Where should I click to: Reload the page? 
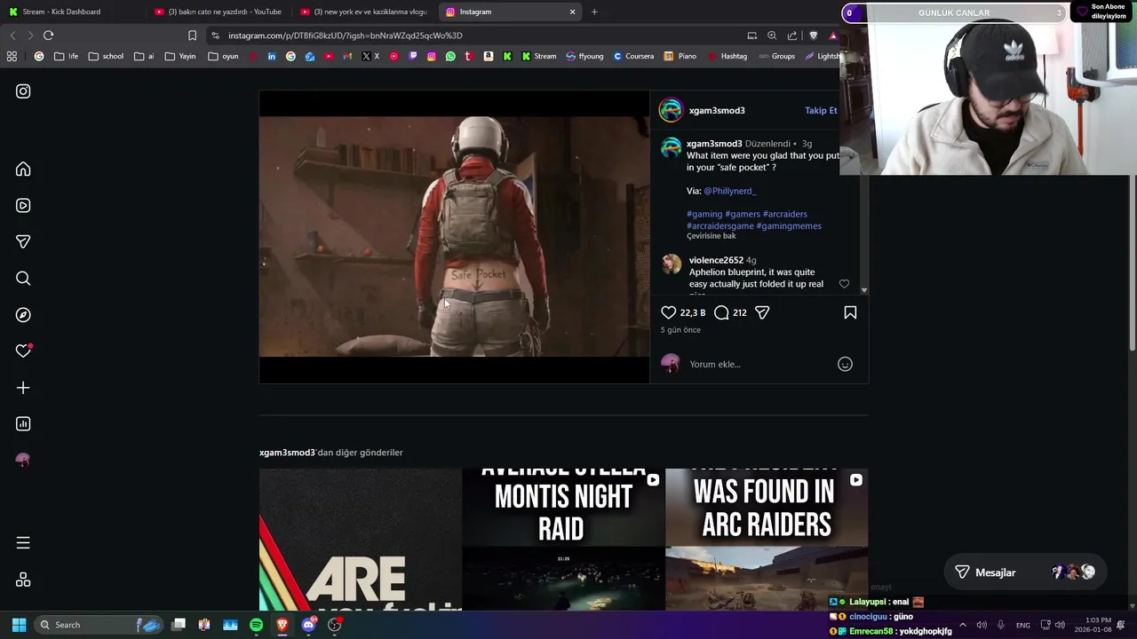coord(48,35)
